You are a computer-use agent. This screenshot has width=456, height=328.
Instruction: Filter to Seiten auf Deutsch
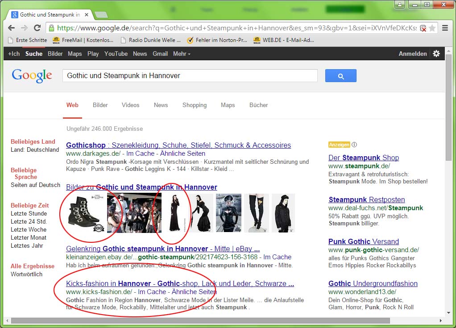click(x=36, y=185)
